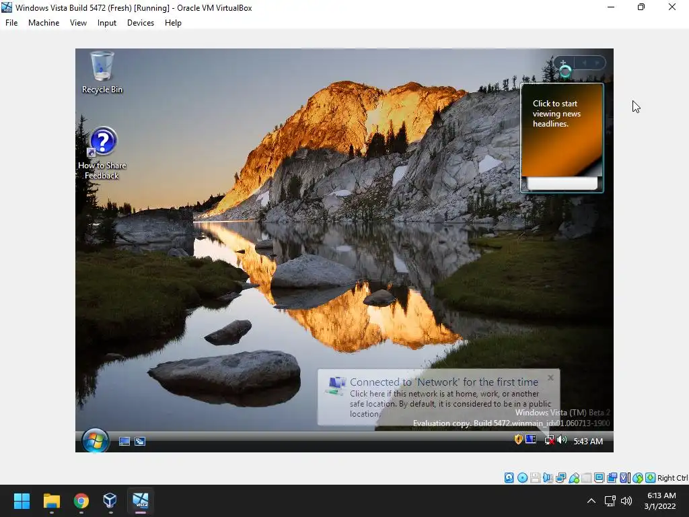Viewport: 689px width, 517px height.
Task: Click VirtualBox CPU virtualization indicator
Action: (x=625, y=478)
